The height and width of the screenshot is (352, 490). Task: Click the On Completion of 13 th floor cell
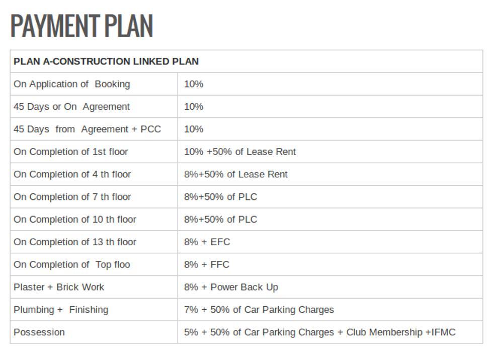point(75,242)
